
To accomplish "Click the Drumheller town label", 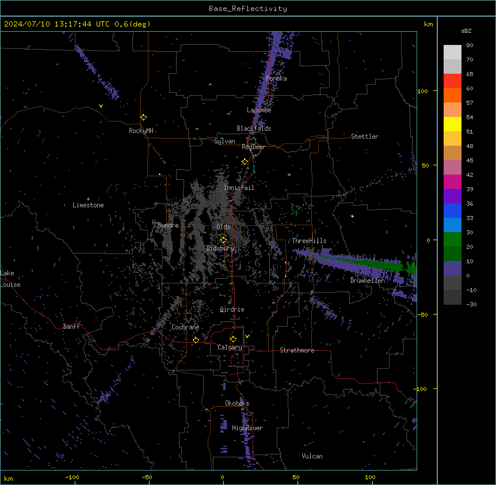I will [x=367, y=281].
